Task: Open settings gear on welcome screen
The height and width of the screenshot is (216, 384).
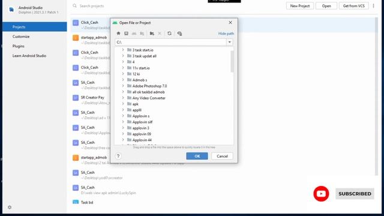Action: [10, 207]
